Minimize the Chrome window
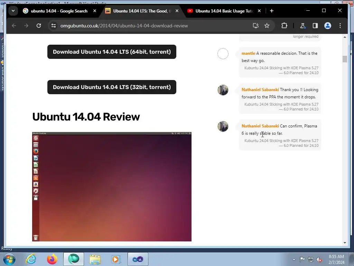The height and width of the screenshot is (266, 354). [308, 11]
